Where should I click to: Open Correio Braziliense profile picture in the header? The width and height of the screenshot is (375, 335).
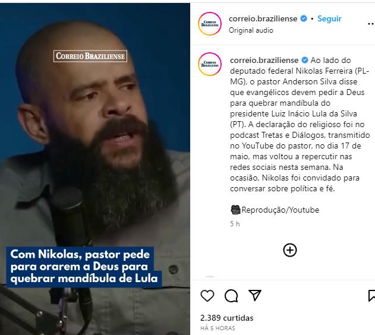point(210,24)
